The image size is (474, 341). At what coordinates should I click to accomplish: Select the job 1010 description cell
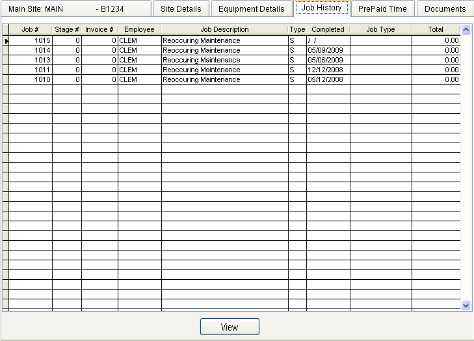tap(224, 79)
